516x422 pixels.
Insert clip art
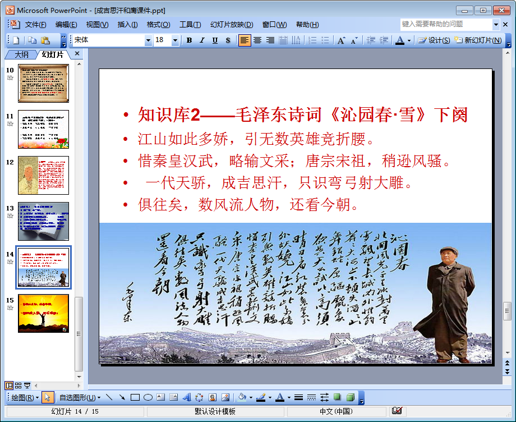tap(213, 398)
